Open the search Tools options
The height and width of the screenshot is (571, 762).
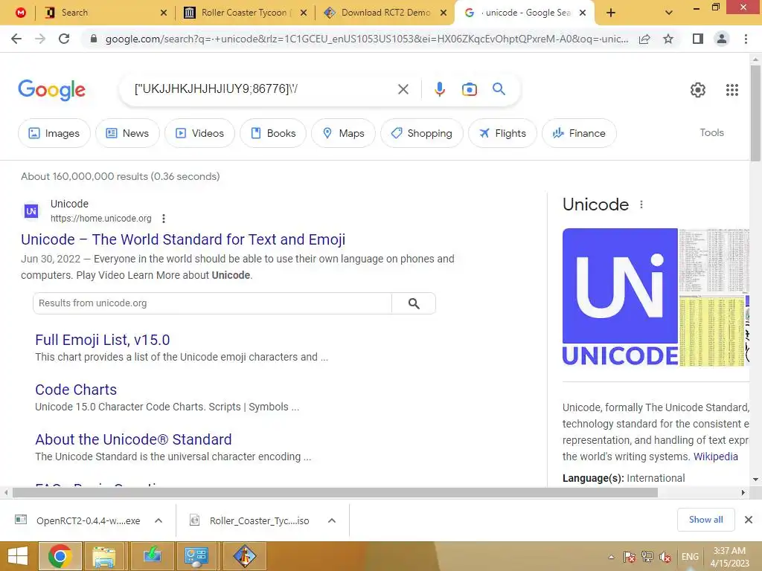pyautogui.click(x=711, y=132)
